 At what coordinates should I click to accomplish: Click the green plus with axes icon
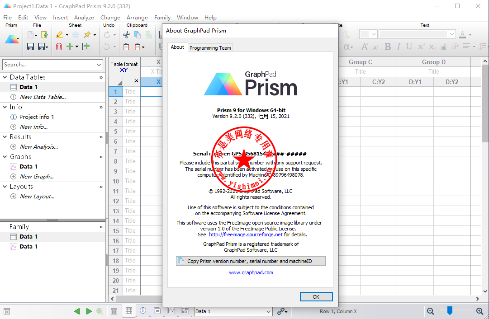pyautogui.click(x=86, y=47)
